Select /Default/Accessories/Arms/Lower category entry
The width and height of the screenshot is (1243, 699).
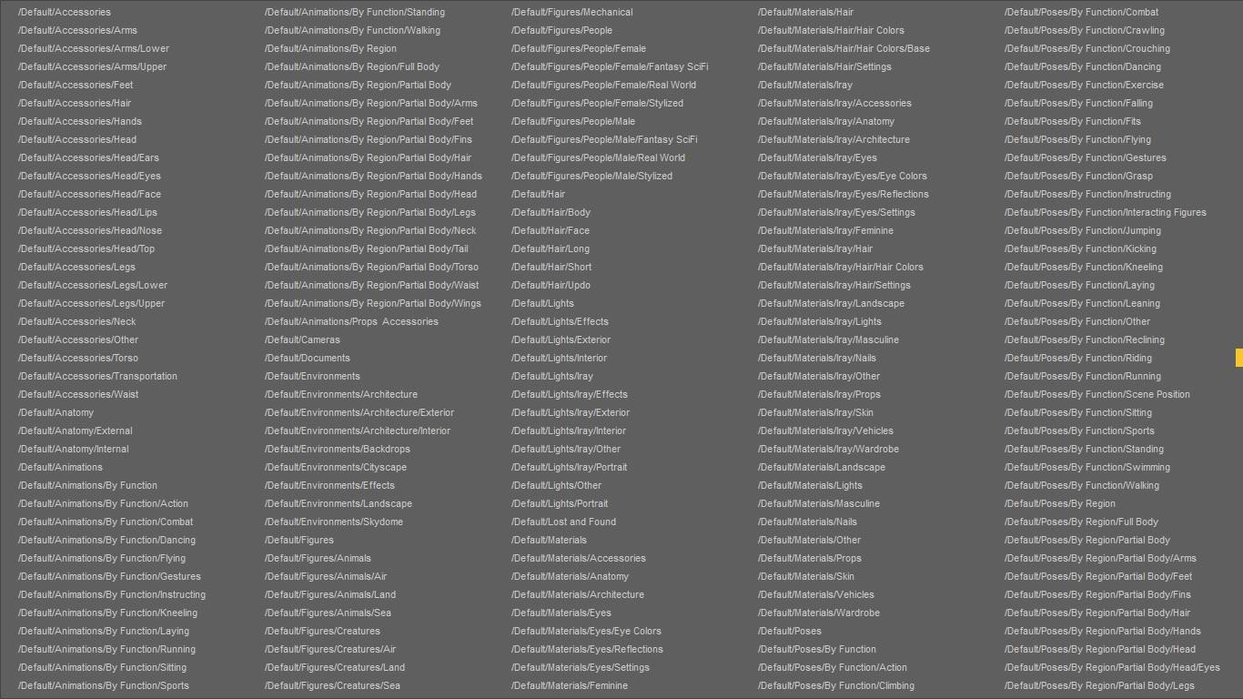click(94, 48)
